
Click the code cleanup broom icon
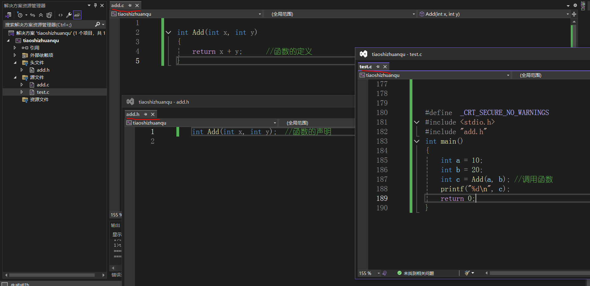(x=467, y=273)
